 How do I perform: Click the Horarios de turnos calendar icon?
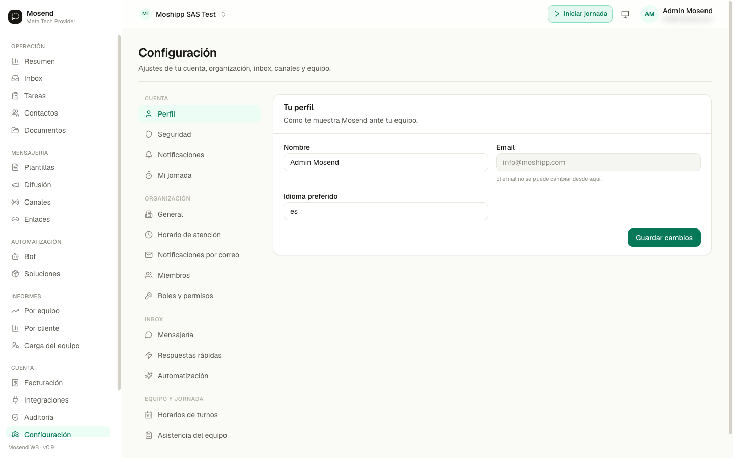click(149, 415)
